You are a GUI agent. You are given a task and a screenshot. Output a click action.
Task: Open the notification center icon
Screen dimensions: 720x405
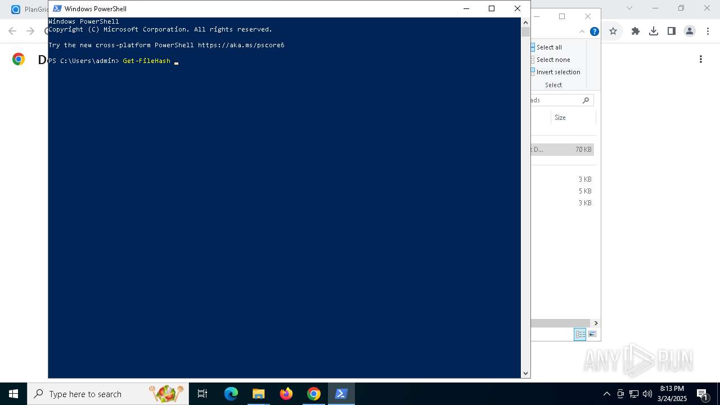[702, 394]
